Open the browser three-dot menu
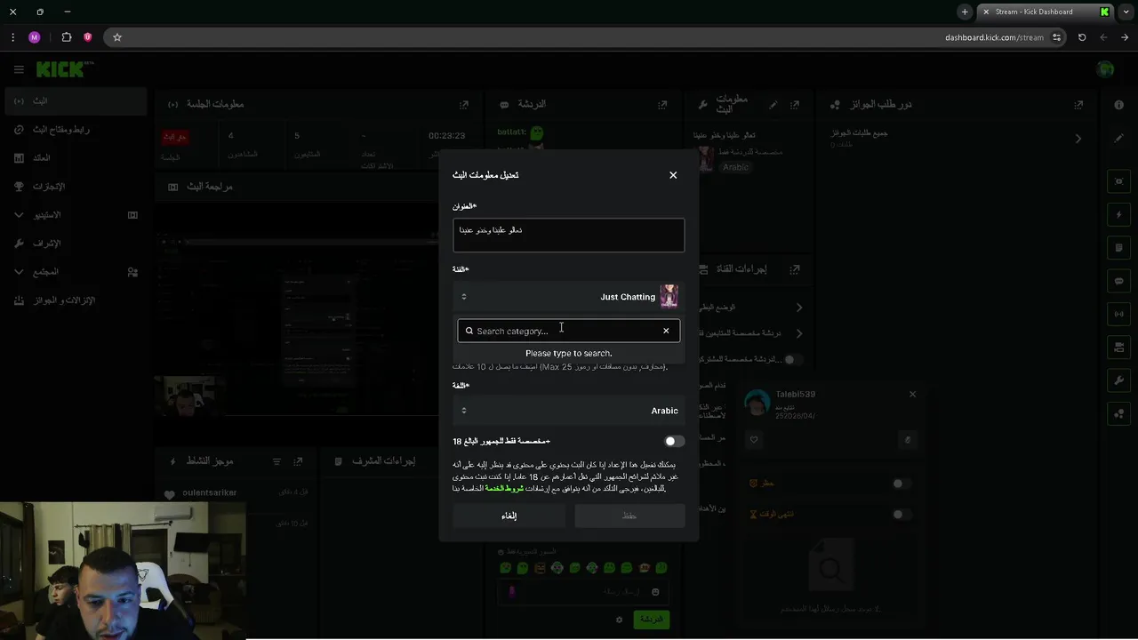The width and height of the screenshot is (1138, 640). tap(12, 37)
